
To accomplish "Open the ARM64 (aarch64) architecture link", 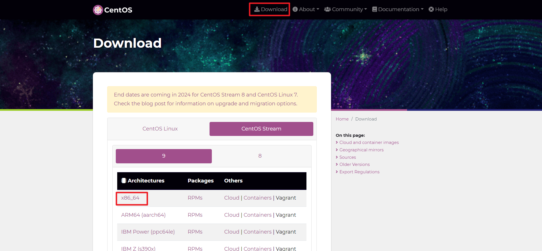I will click(144, 215).
